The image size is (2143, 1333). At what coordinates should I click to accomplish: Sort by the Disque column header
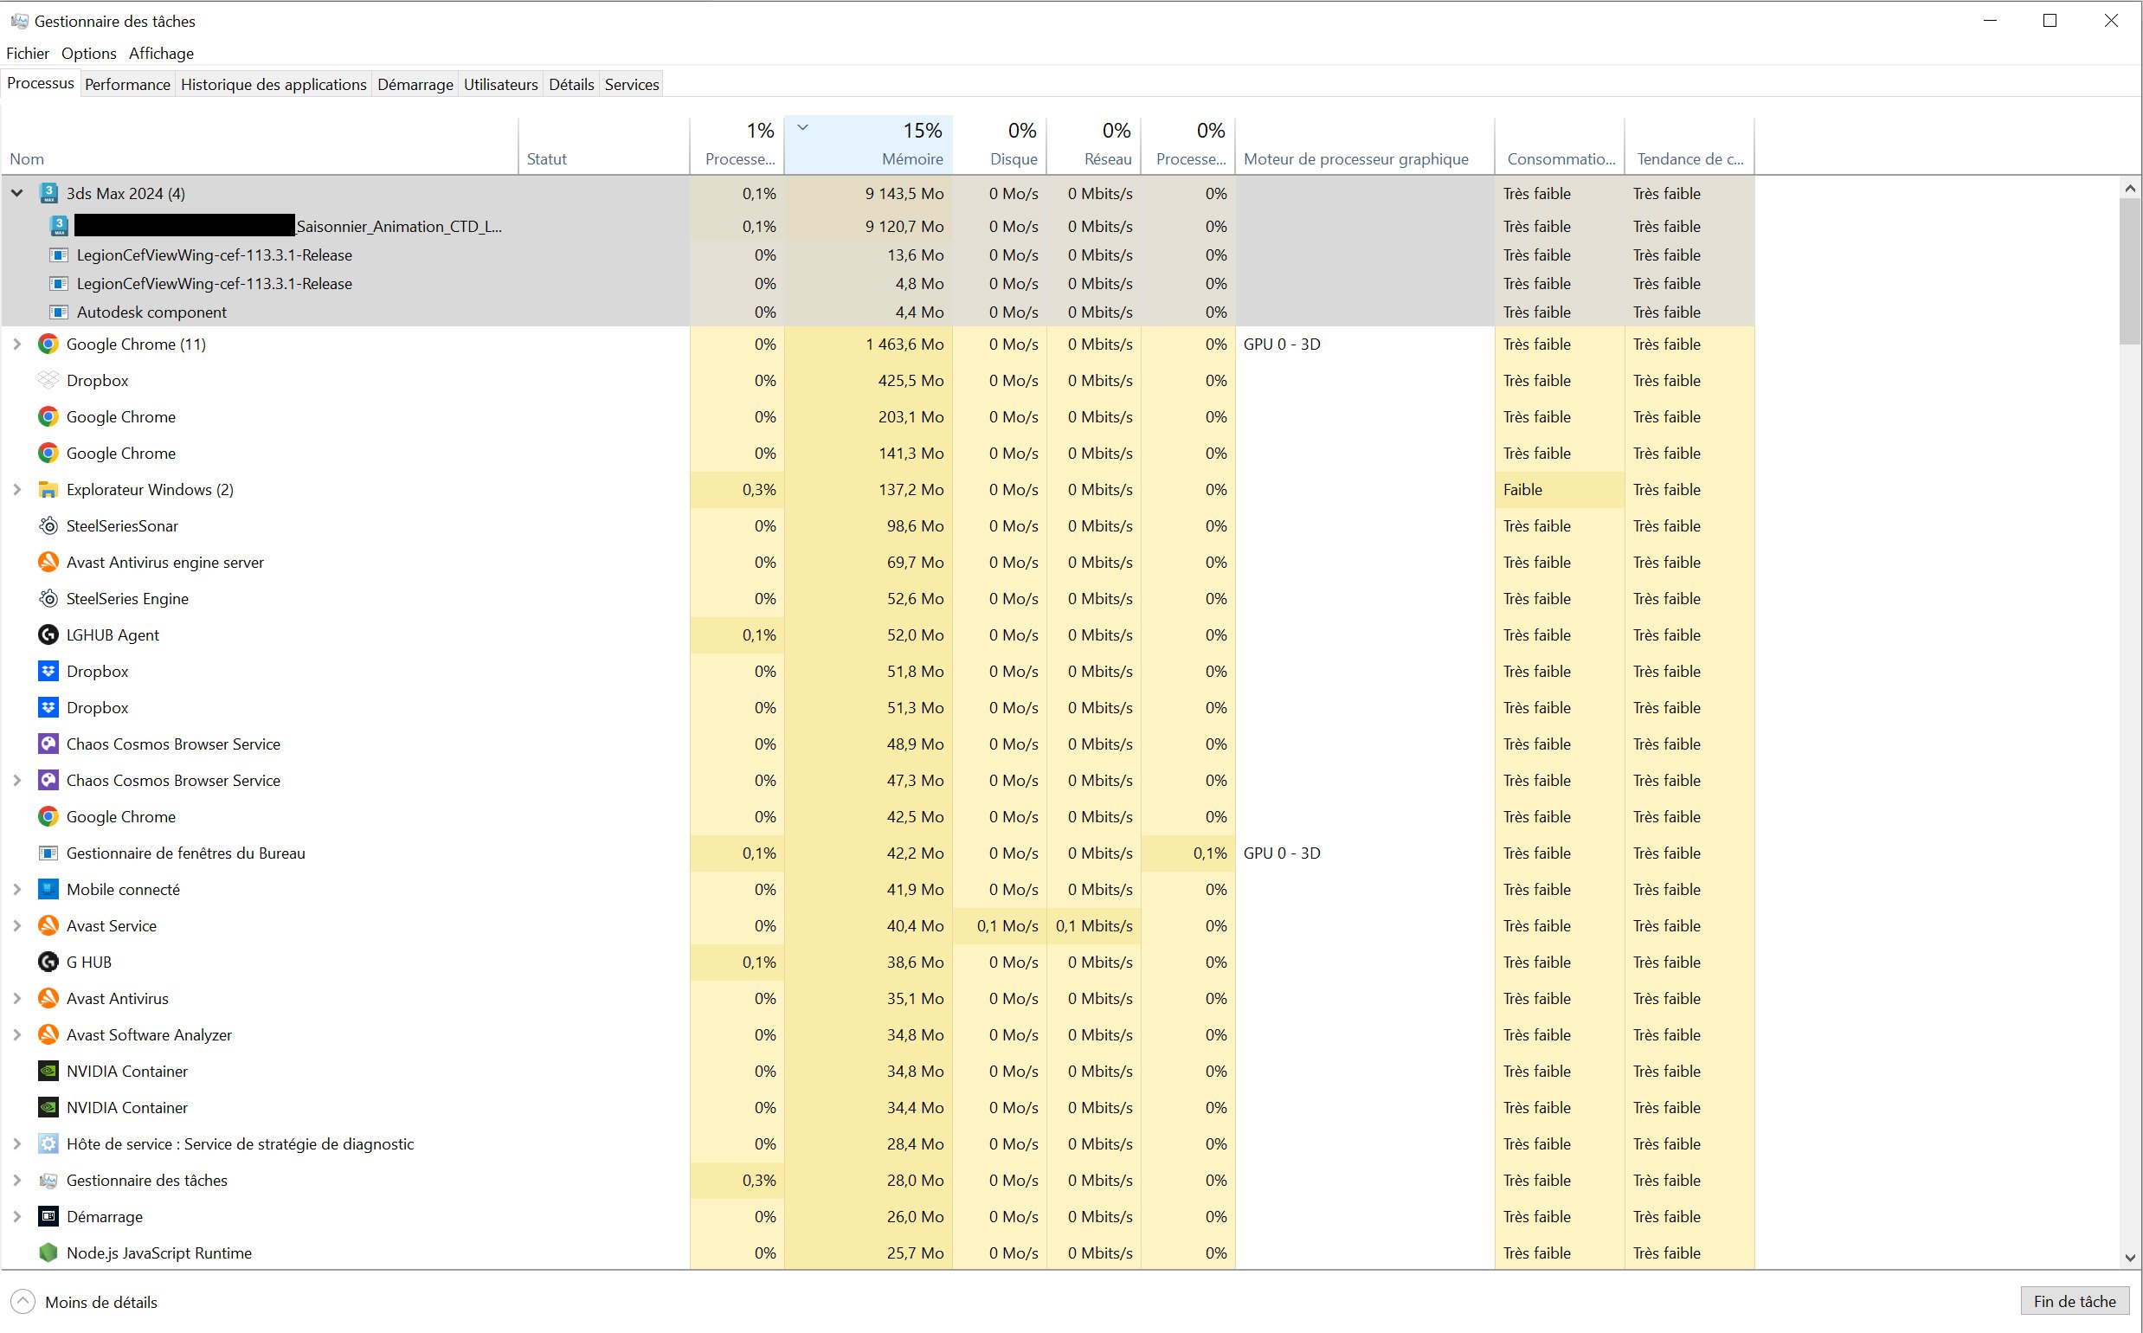(x=1000, y=145)
